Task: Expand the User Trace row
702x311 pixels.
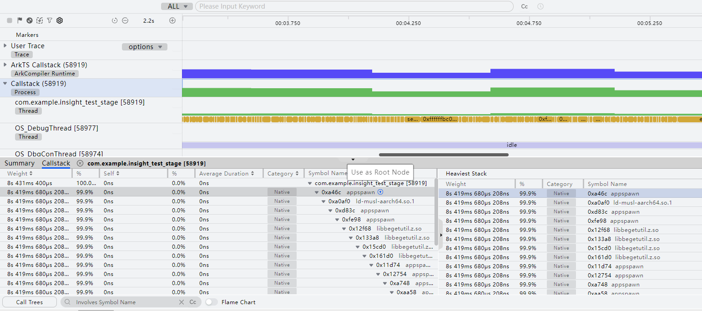Action: pos(5,45)
